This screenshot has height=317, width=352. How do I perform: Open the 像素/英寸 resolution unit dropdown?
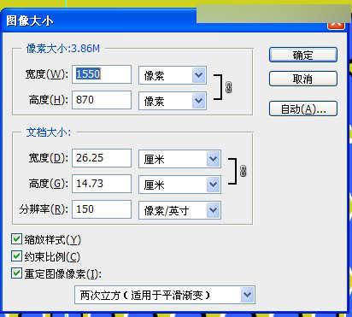(x=179, y=210)
